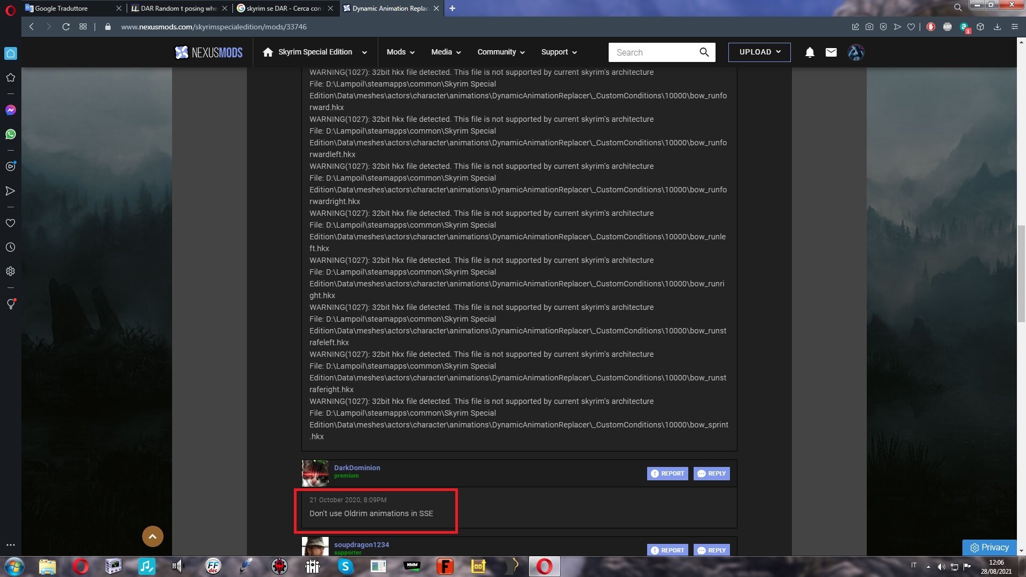Click the messages envelope icon

[830, 52]
